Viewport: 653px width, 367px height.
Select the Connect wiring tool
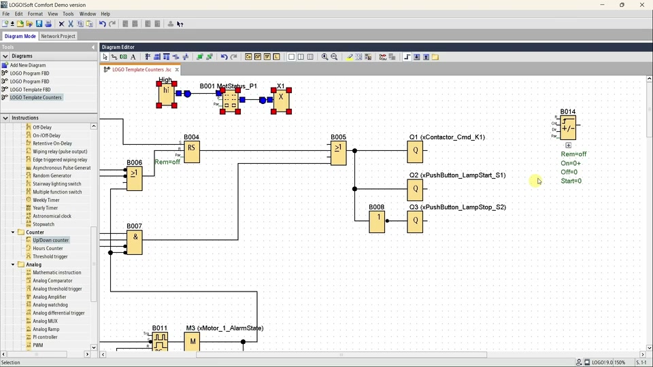[x=114, y=57]
